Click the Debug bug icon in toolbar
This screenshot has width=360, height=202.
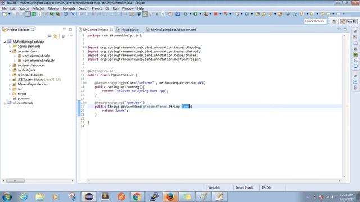(186, 14)
